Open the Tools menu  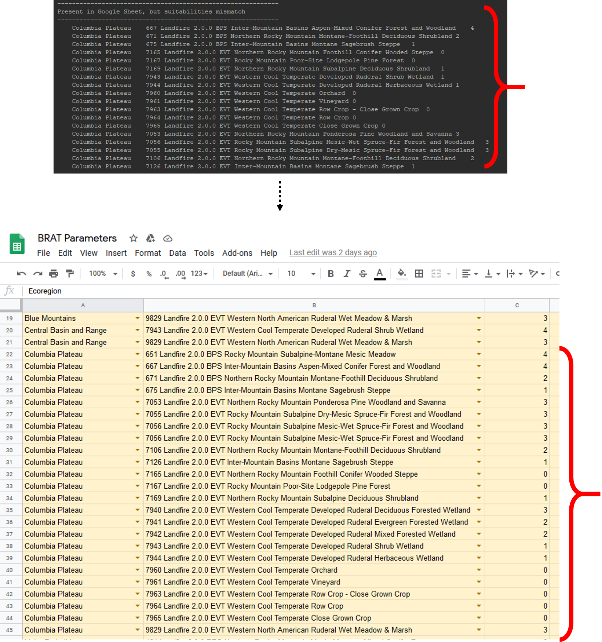204,253
